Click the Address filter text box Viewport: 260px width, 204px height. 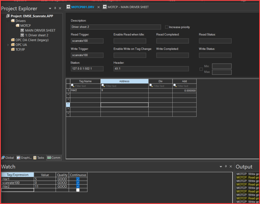click(x=124, y=86)
